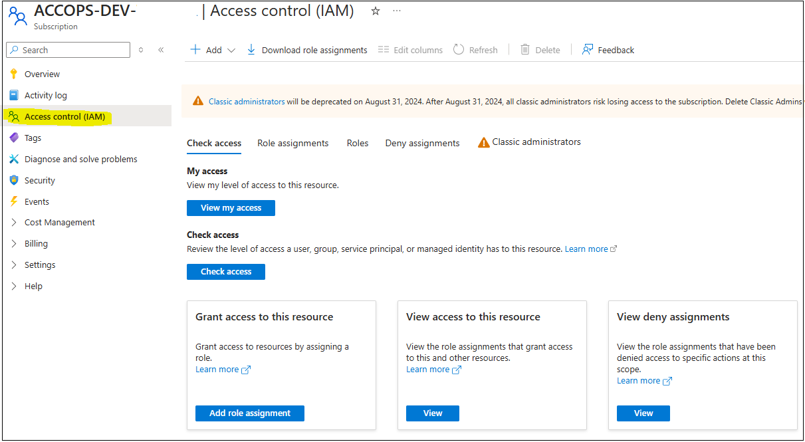805x442 pixels.
Task: Click the View my access button
Action: [231, 208]
